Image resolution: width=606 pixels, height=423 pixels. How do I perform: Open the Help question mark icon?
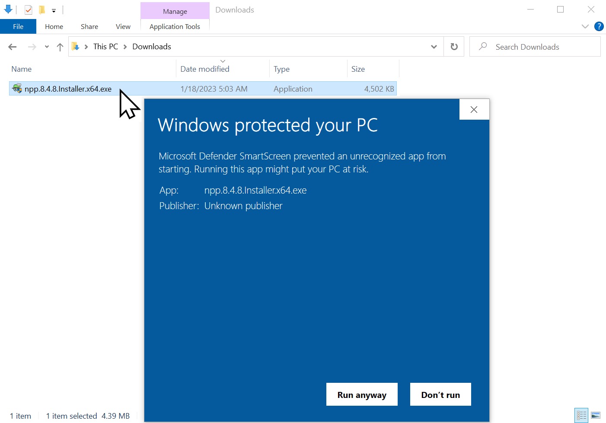point(599,26)
